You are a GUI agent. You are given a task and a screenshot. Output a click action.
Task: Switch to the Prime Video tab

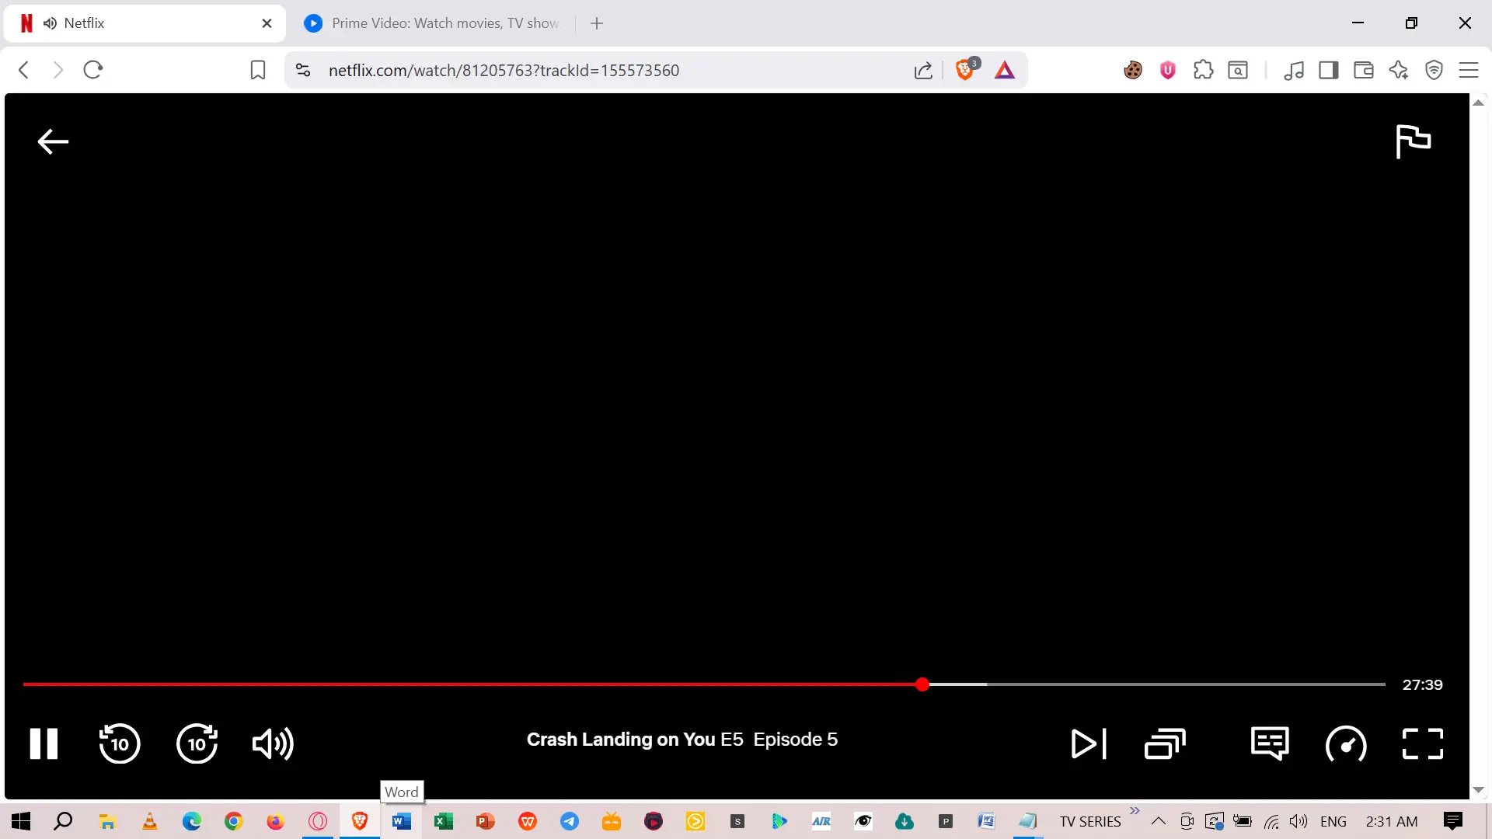click(x=431, y=23)
